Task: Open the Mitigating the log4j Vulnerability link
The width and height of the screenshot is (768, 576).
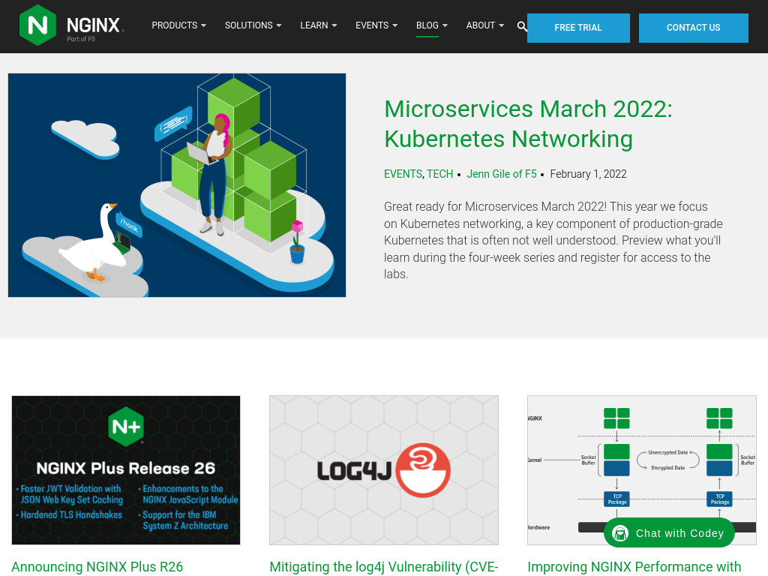Action: [x=383, y=567]
